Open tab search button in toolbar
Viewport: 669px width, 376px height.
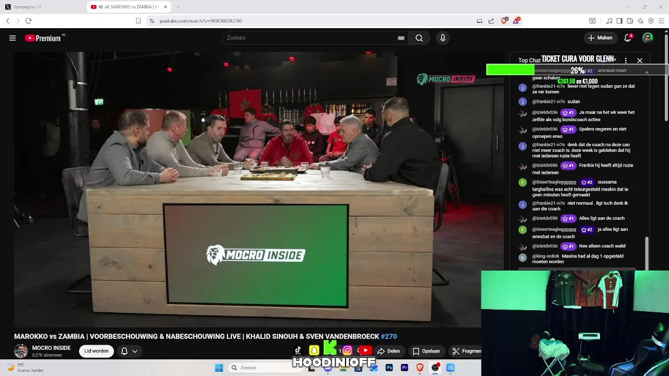592,21
